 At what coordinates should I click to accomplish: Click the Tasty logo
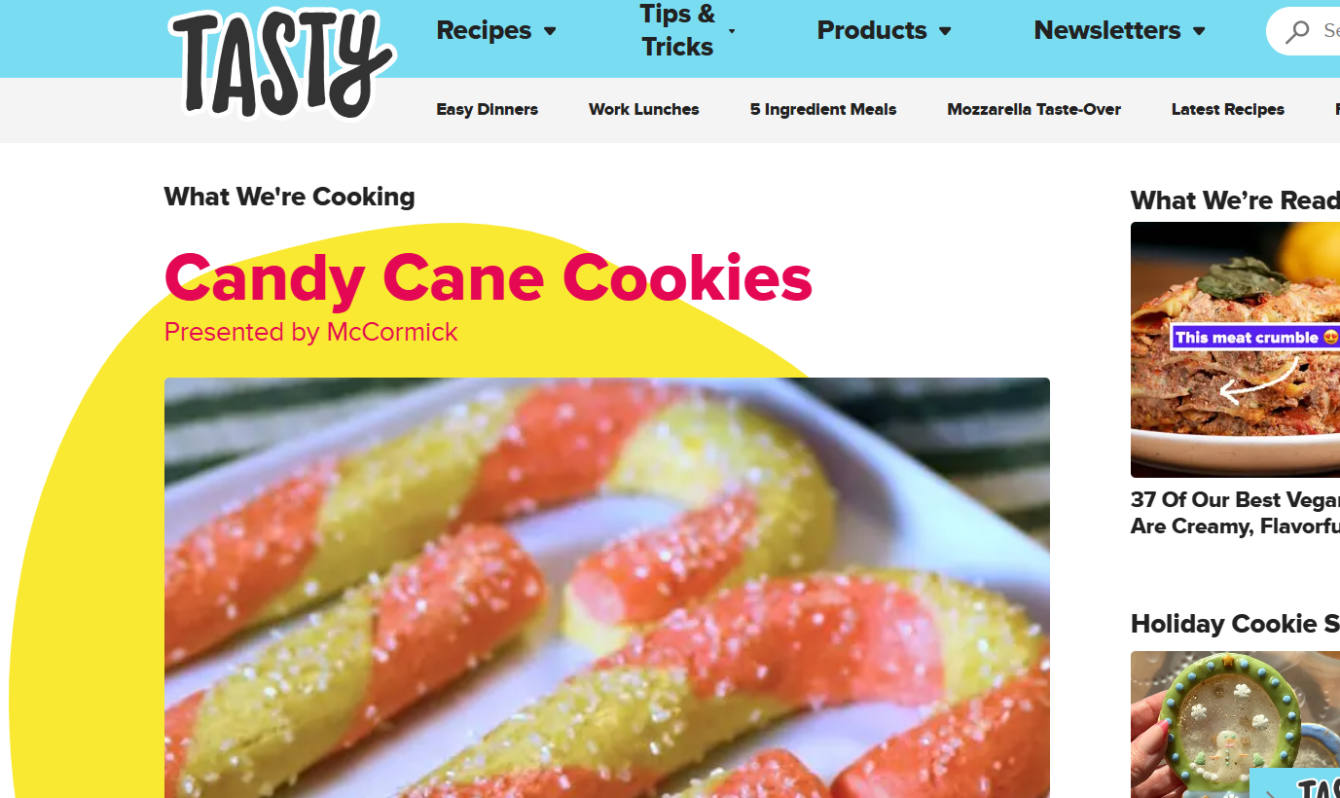click(x=282, y=64)
